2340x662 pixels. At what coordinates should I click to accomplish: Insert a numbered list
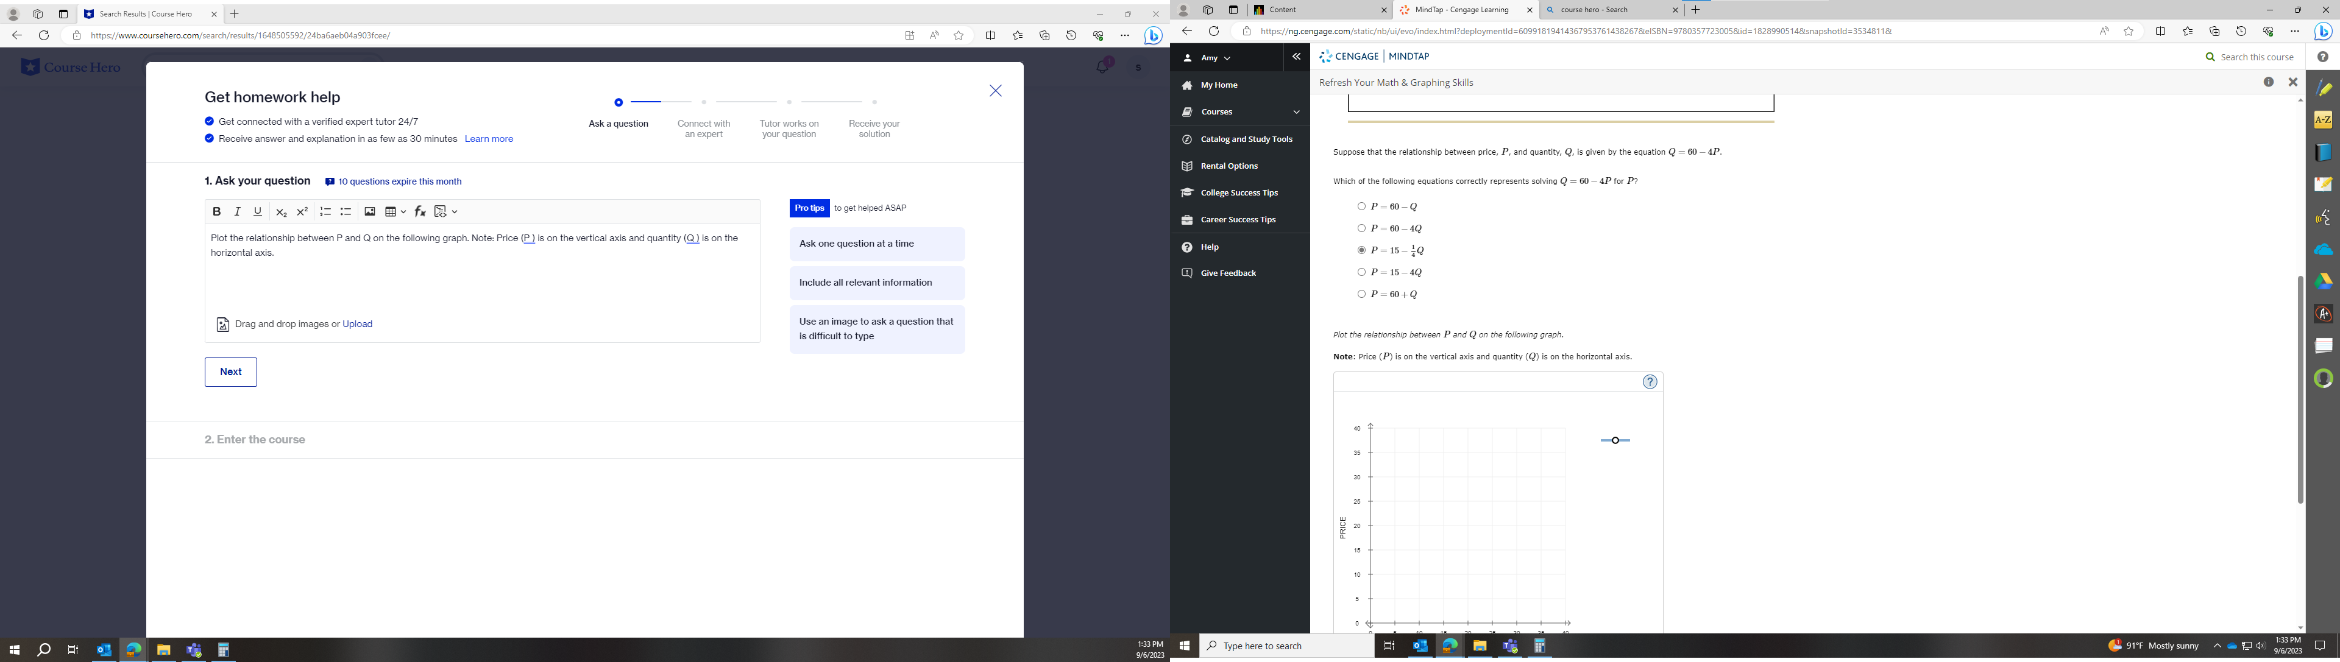(x=325, y=211)
